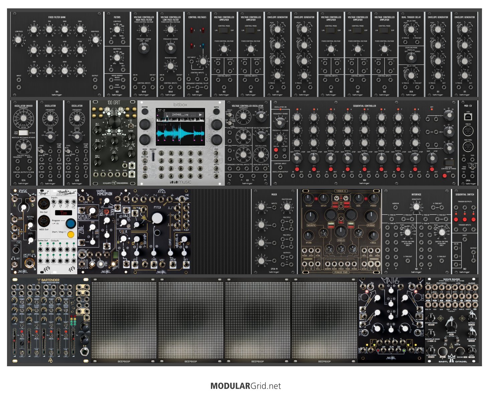Toggle rocker switch 4 on Control Voltages module
Viewport: 492px width, 393px height.
coord(203,45)
